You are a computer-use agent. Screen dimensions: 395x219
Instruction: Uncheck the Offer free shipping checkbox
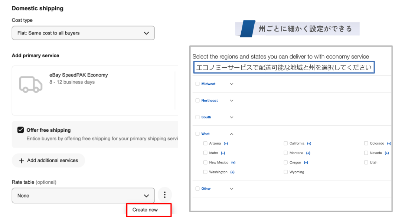tap(20, 130)
